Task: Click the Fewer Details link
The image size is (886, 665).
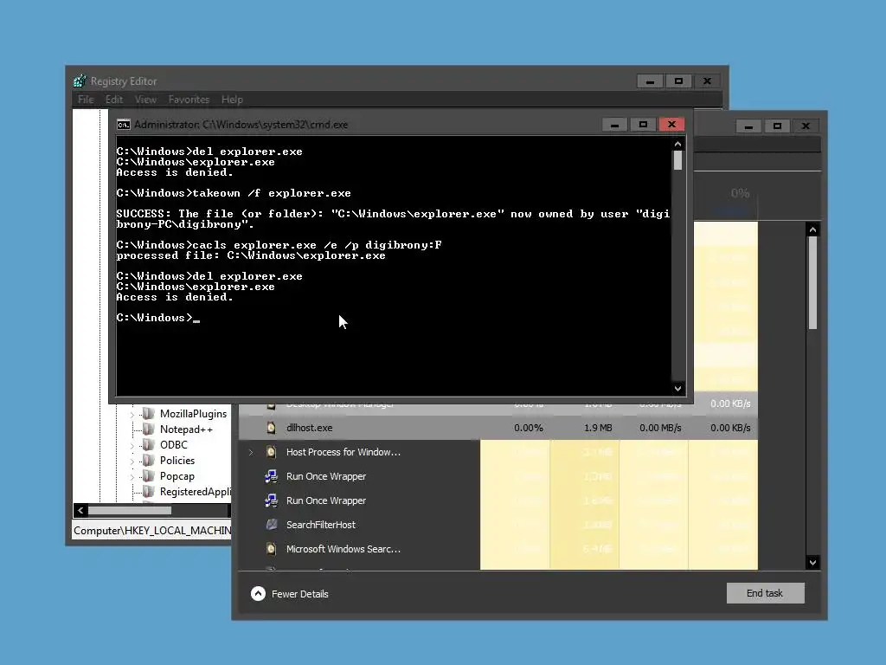Action: [300, 594]
